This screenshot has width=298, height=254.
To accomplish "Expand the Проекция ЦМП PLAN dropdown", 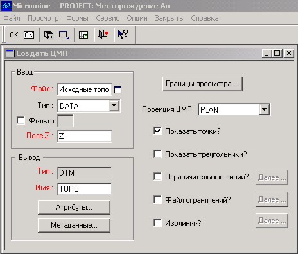I will (265, 109).
